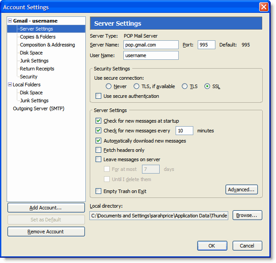This screenshot has height=263, width=276.
Task: Close the Account Settings dialog window
Action: click(264, 7)
